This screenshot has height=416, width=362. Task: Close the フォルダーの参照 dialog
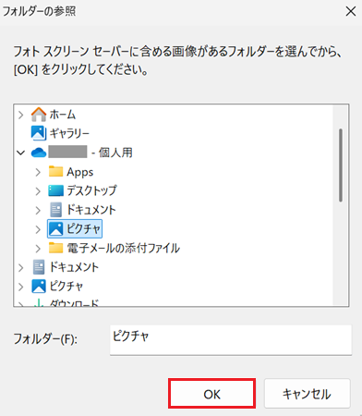[351, 12]
